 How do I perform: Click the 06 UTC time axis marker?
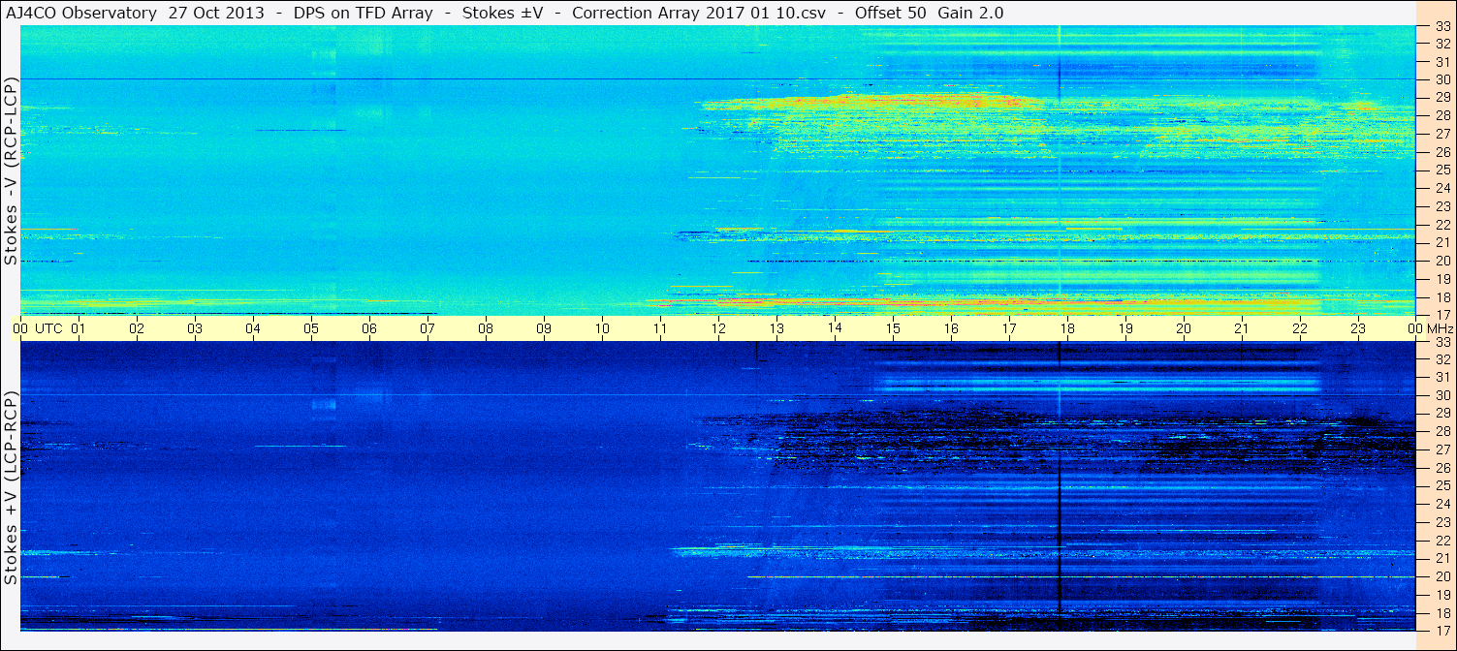click(x=369, y=328)
